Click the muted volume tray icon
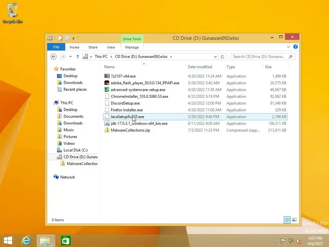 (298, 241)
